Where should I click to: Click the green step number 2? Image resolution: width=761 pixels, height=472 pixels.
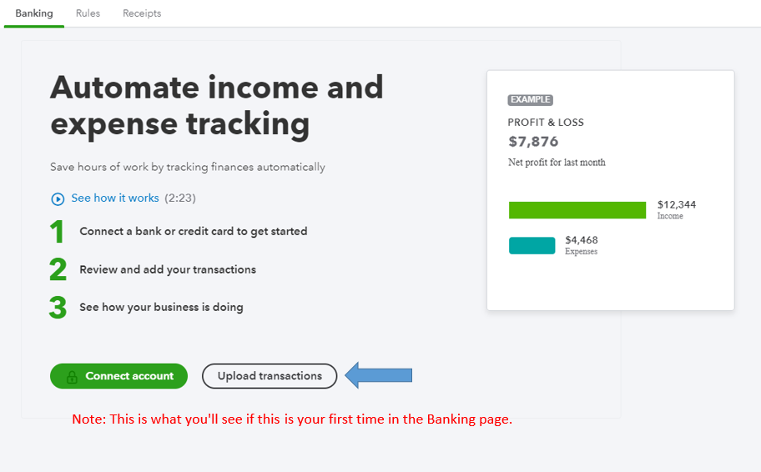click(58, 270)
